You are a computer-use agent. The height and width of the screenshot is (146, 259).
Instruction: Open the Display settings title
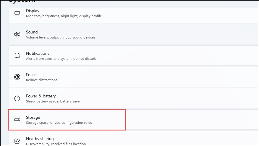click(33, 11)
